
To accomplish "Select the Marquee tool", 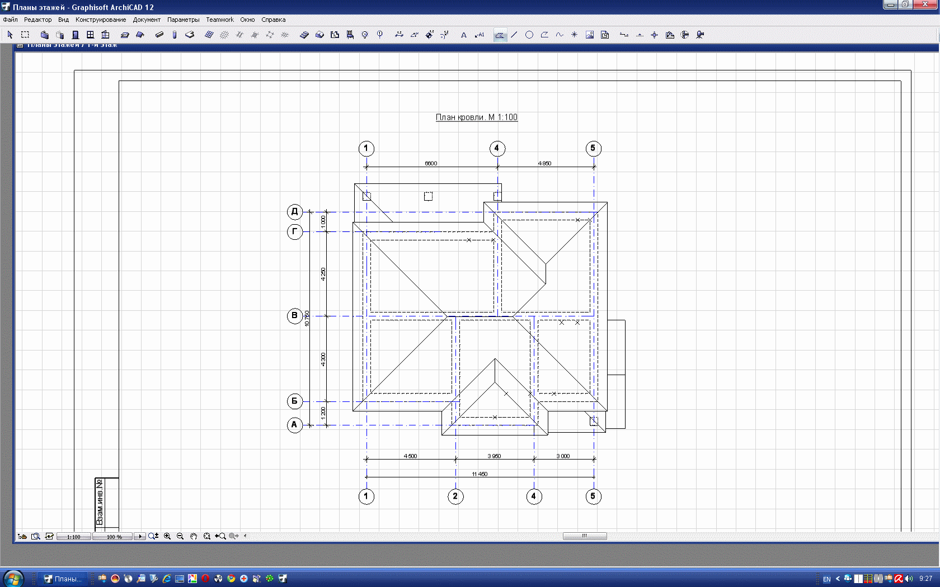I will [x=25, y=35].
